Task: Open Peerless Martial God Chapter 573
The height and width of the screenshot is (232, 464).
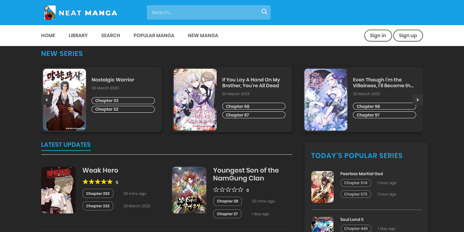Action: (356, 194)
